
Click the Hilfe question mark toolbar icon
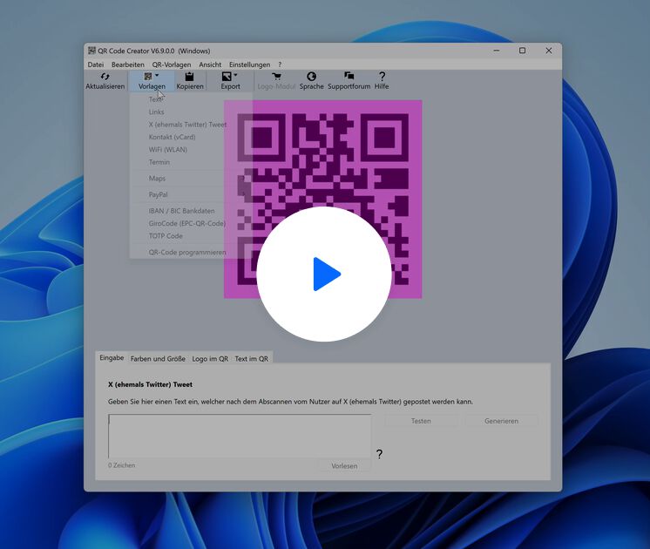pos(382,77)
